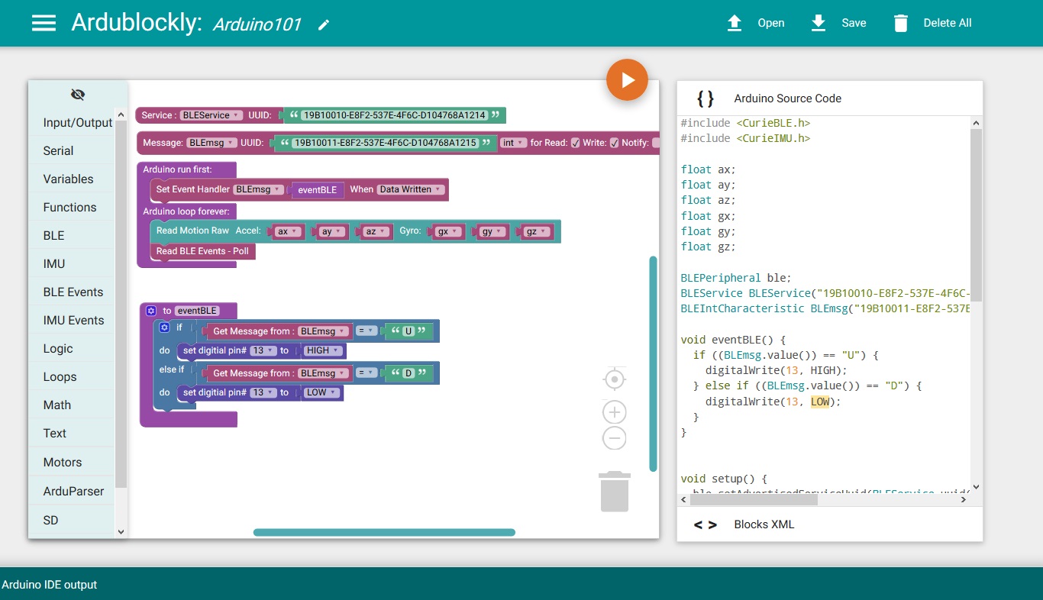Open SD toolbox category
Viewport: 1043px width, 600px height.
[72, 520]
